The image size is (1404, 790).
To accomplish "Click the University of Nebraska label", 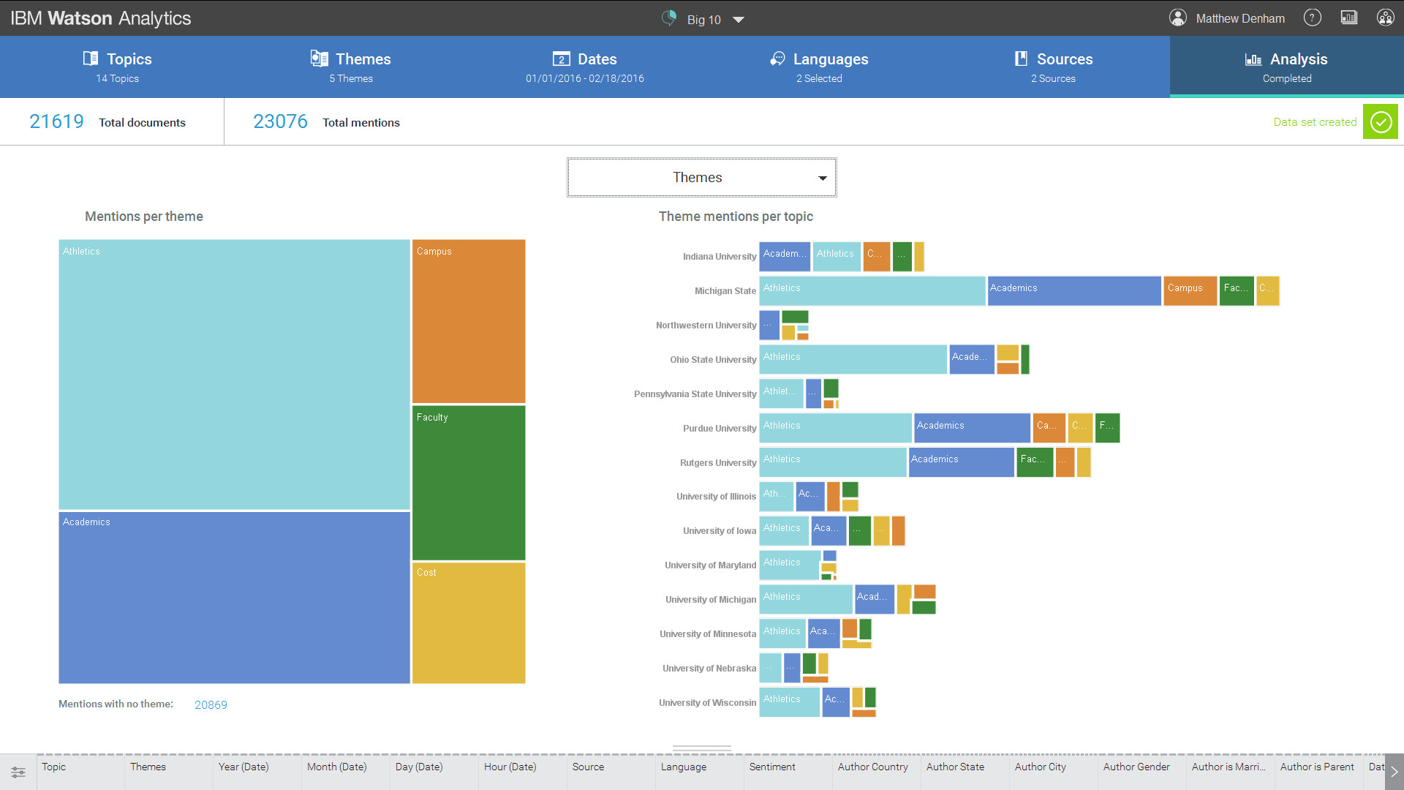I will coord(709,669).
